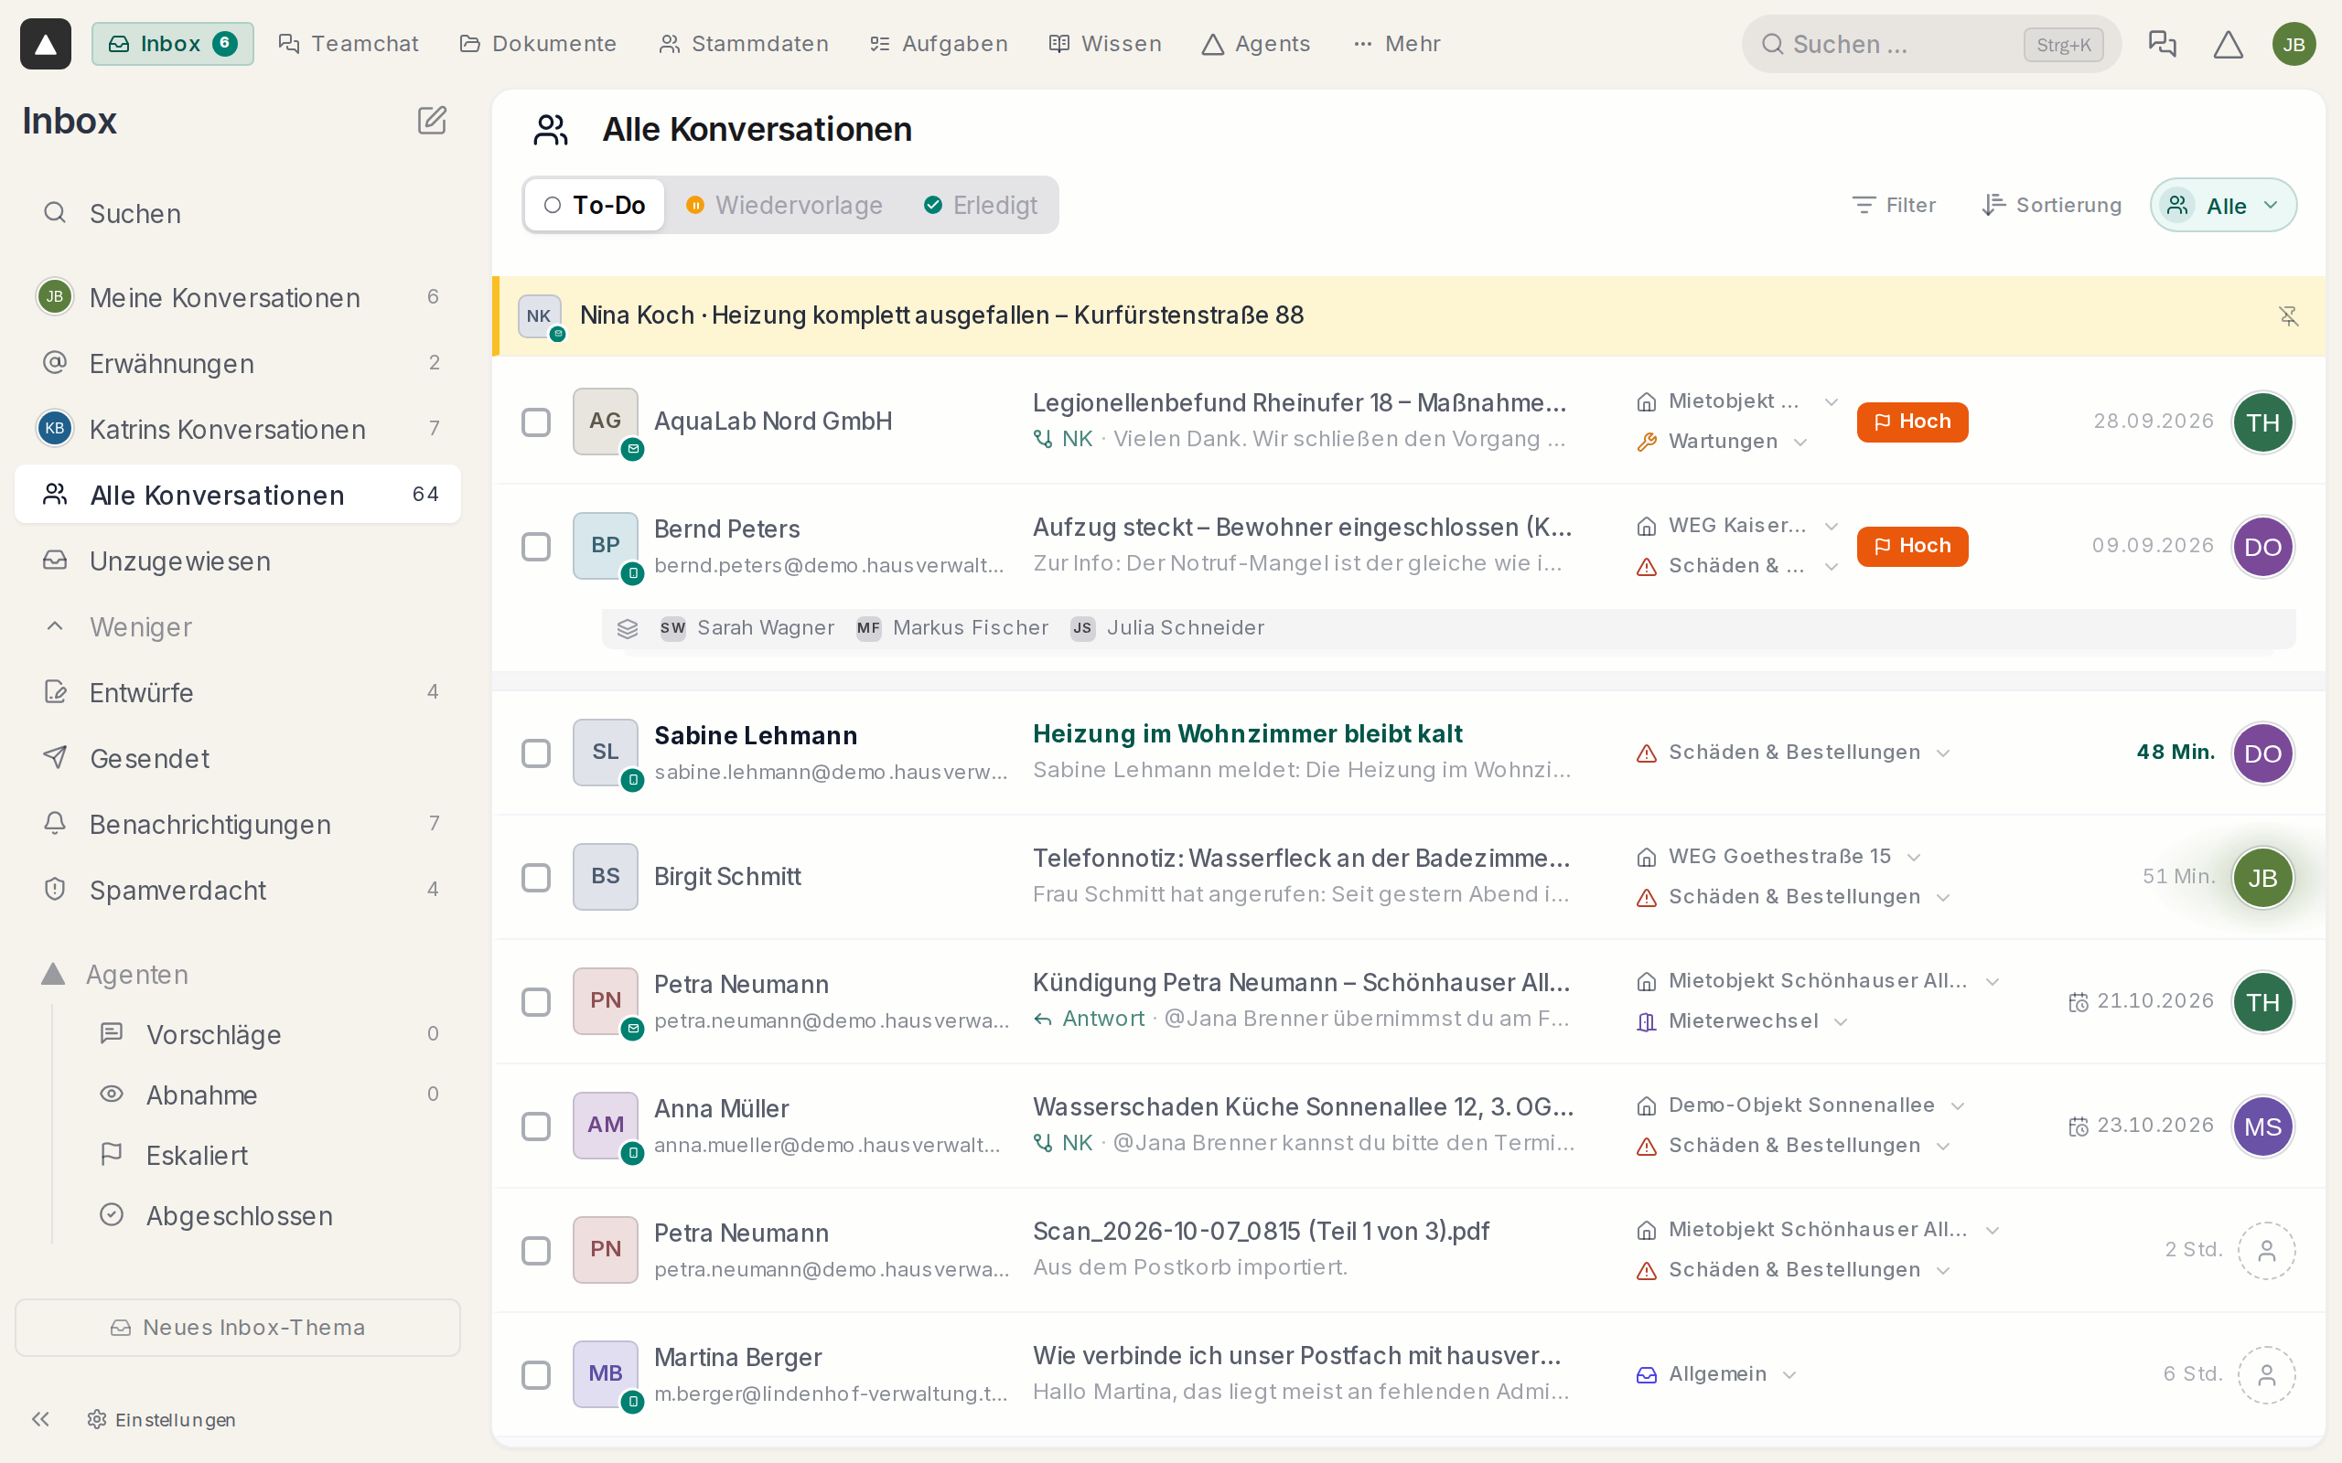Image resolution: width=2342 pixels, height=1463 pixels.
Task: Open the JB user avatar in top bar
Action: click(x=2294, y=44)
